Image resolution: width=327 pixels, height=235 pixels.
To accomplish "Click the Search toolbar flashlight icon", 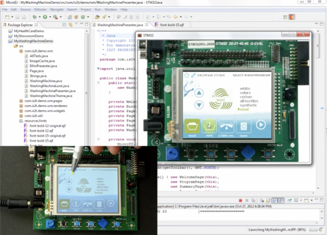I will (104, 17).
